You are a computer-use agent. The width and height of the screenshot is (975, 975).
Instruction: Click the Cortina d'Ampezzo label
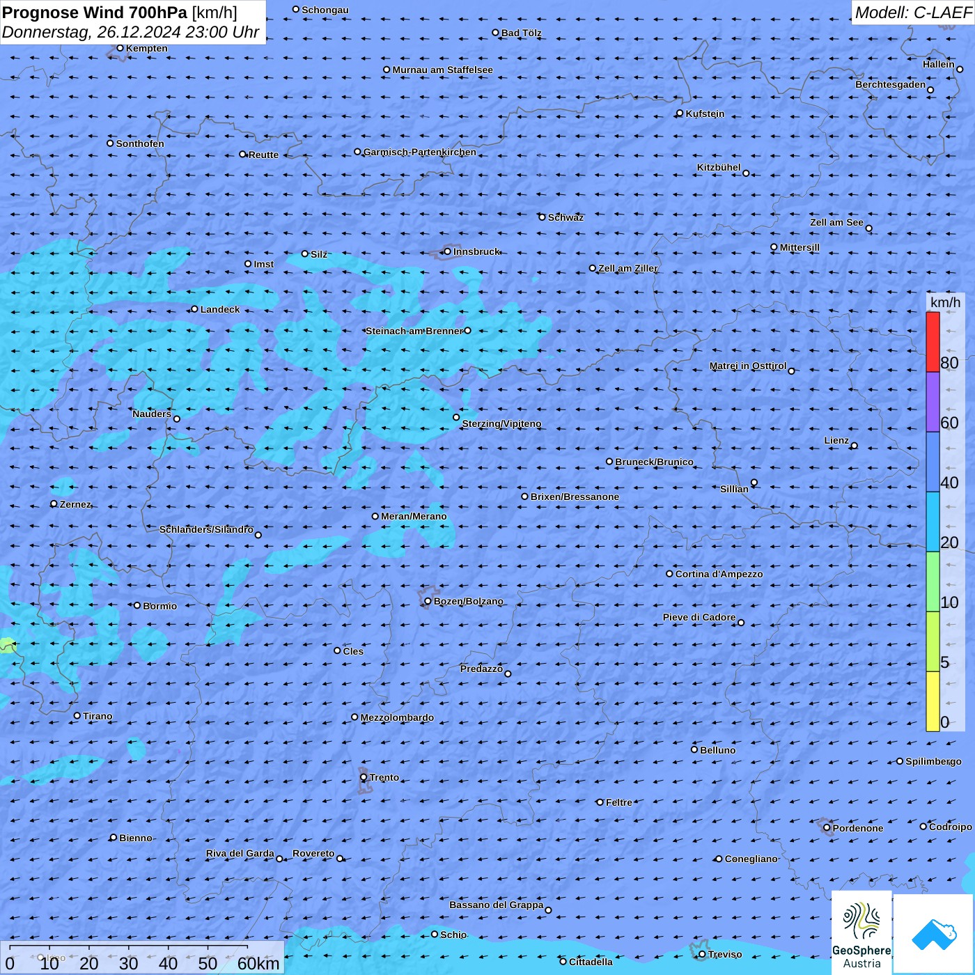point(719,574)
